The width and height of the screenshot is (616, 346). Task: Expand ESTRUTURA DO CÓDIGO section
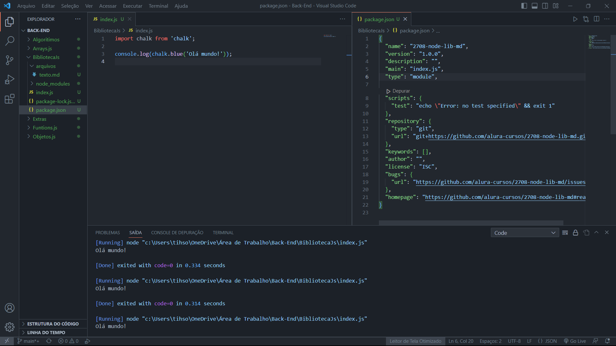53,324
